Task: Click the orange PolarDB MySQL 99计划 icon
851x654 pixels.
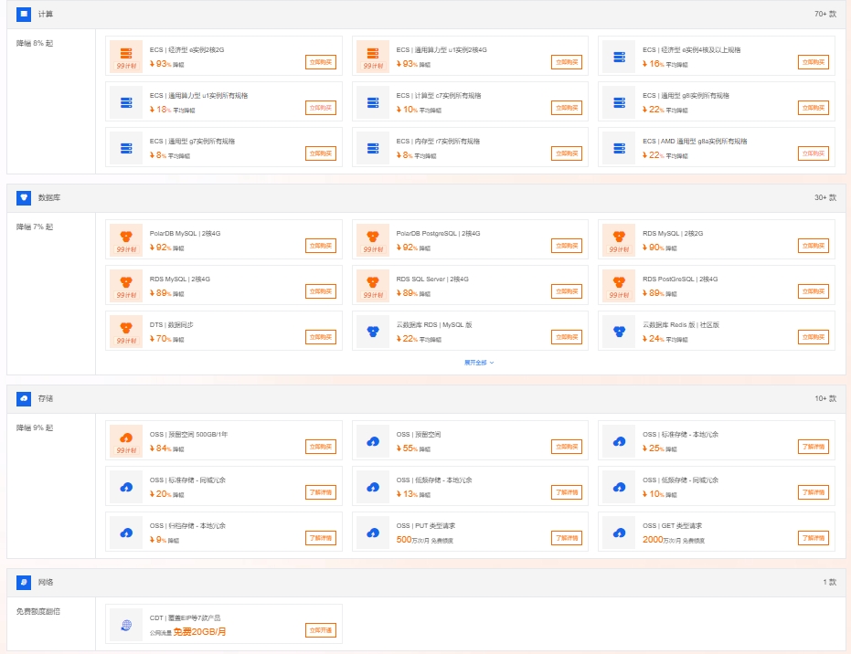Action: pyautogui.click(x=126, y=239)
